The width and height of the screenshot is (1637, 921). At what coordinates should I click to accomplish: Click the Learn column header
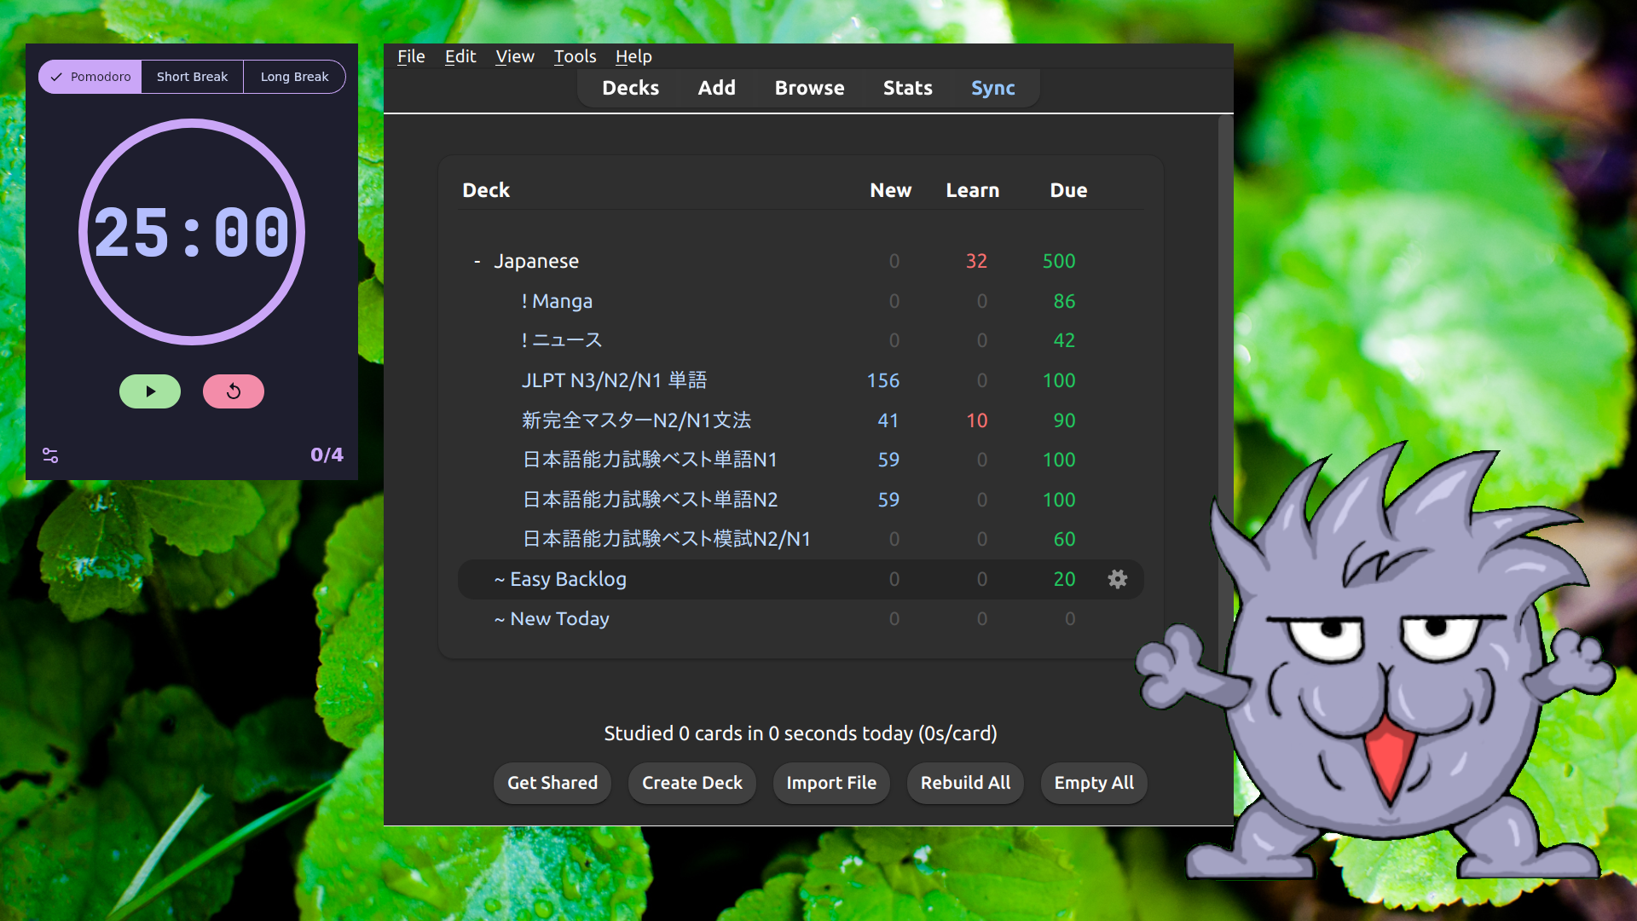click(973, 190)
